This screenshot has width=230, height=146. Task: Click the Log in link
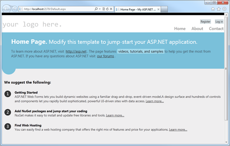(219, 22)
